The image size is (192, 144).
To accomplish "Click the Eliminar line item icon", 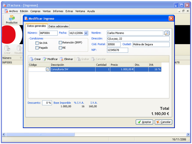I will tap(62, 59).
